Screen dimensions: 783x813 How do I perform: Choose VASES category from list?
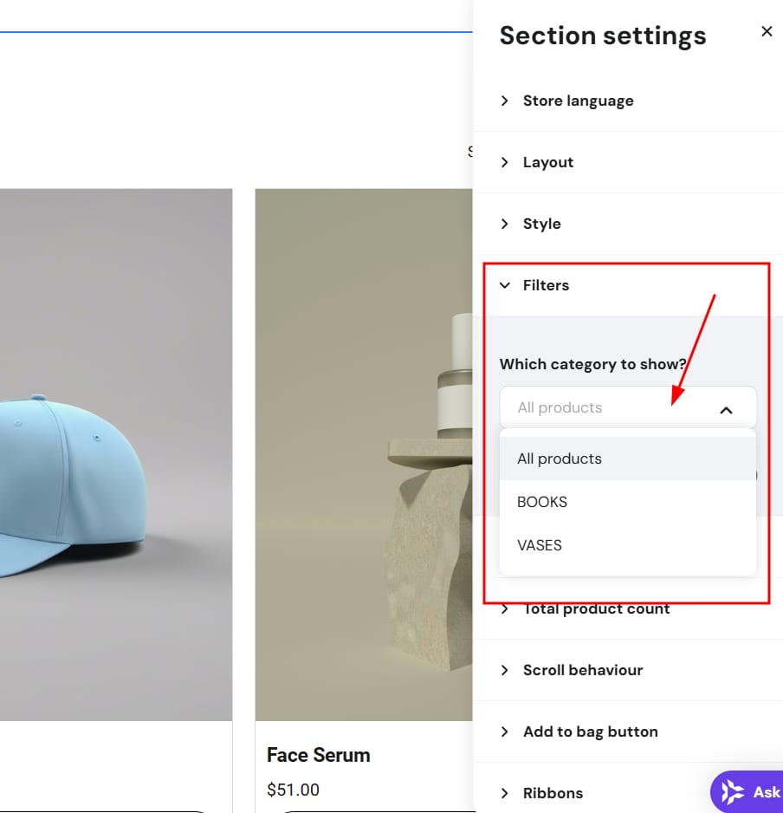tap(540, 545)
